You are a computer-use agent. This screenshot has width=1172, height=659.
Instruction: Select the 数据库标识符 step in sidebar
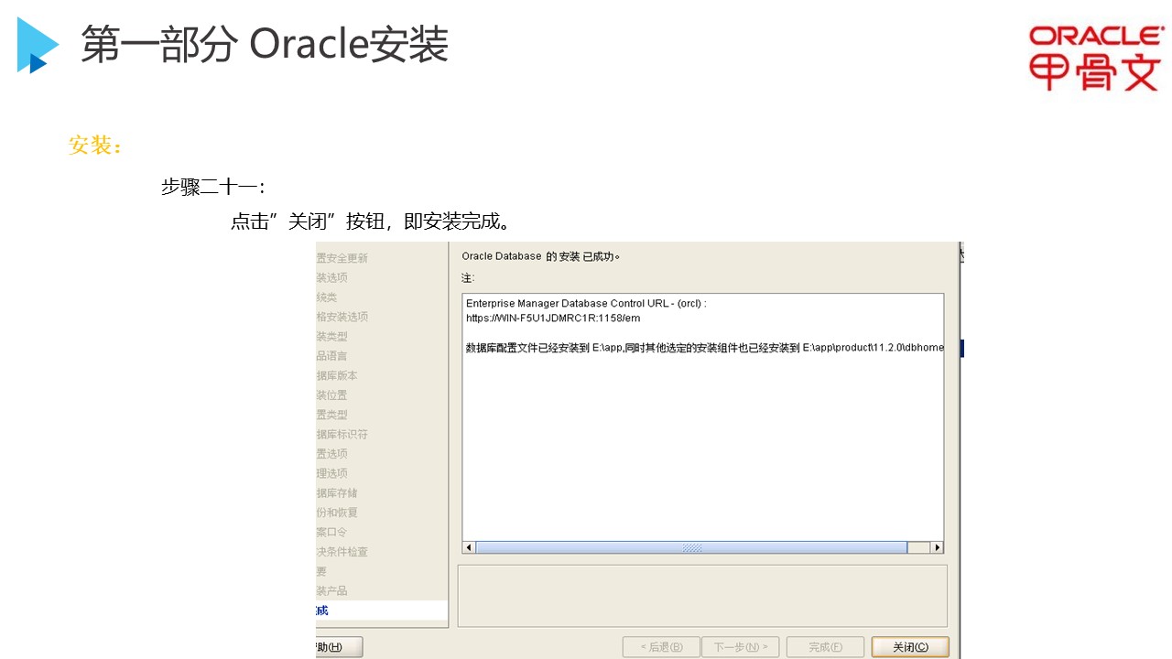point(342,434)
